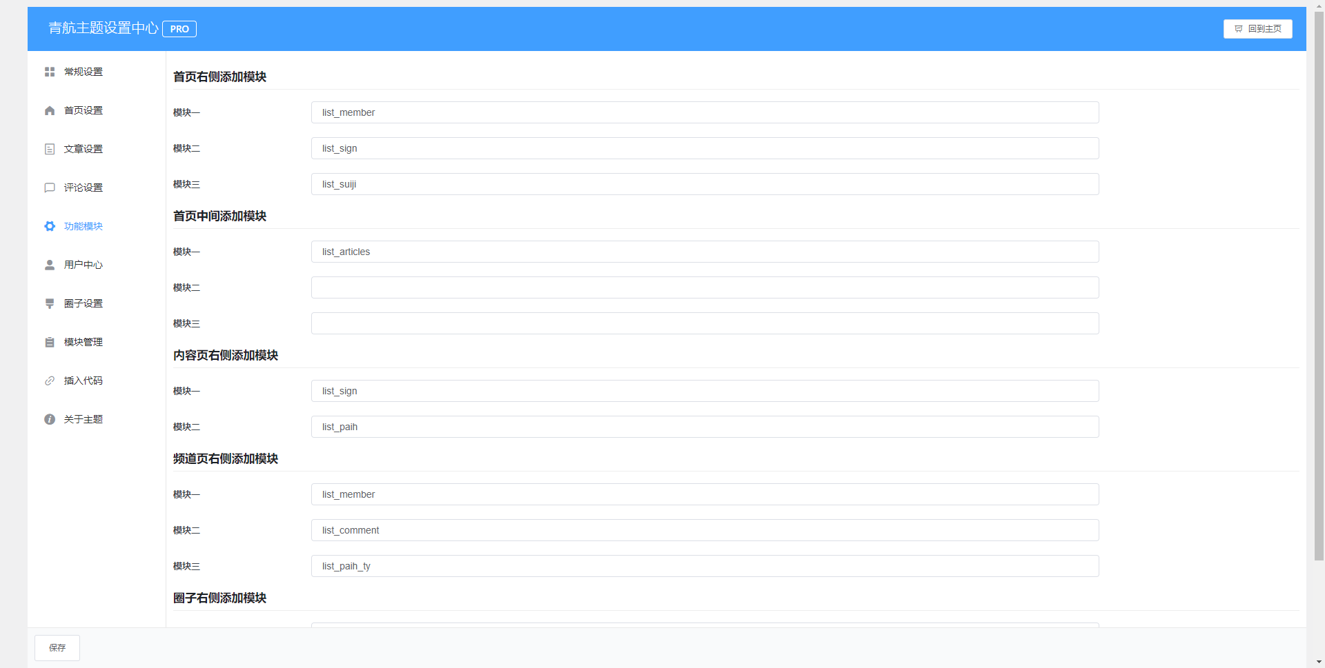
Task: Click the clipboard icon for 模块管理
Action: click(x=50, y=342)
